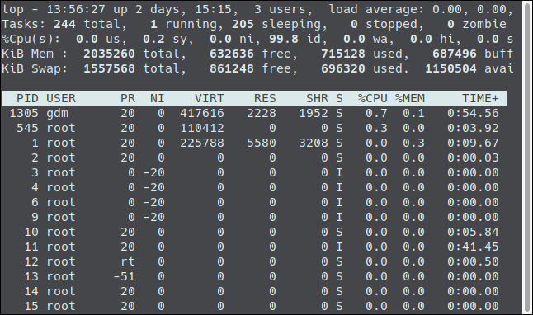This screenshot has height=315, width=533.
Task: Click the SHR value 3208
Action: [314, 143]
